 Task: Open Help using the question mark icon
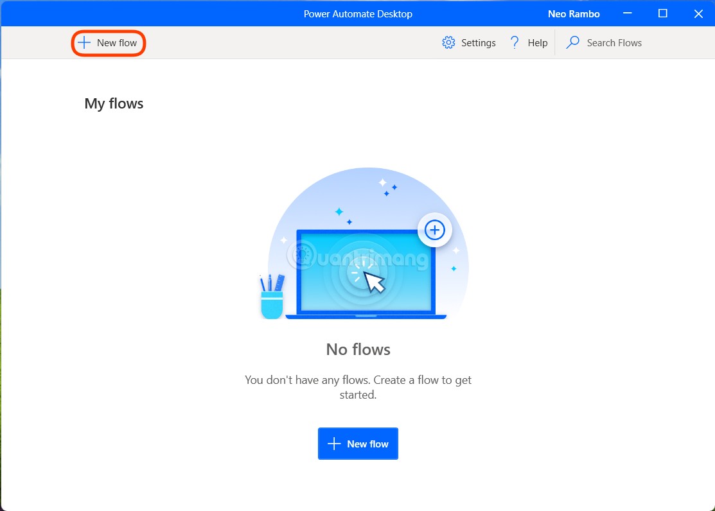[x=515, y=43]
